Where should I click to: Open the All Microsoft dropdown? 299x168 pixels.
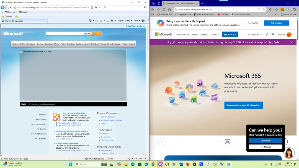coord(254,35)
